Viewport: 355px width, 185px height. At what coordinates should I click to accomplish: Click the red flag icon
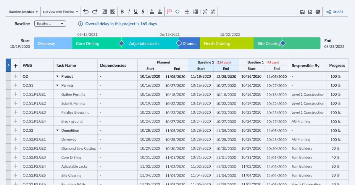tap(170, 12)
